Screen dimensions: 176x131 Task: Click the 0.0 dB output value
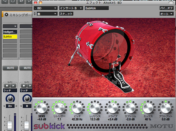click(x=166, y=119)
